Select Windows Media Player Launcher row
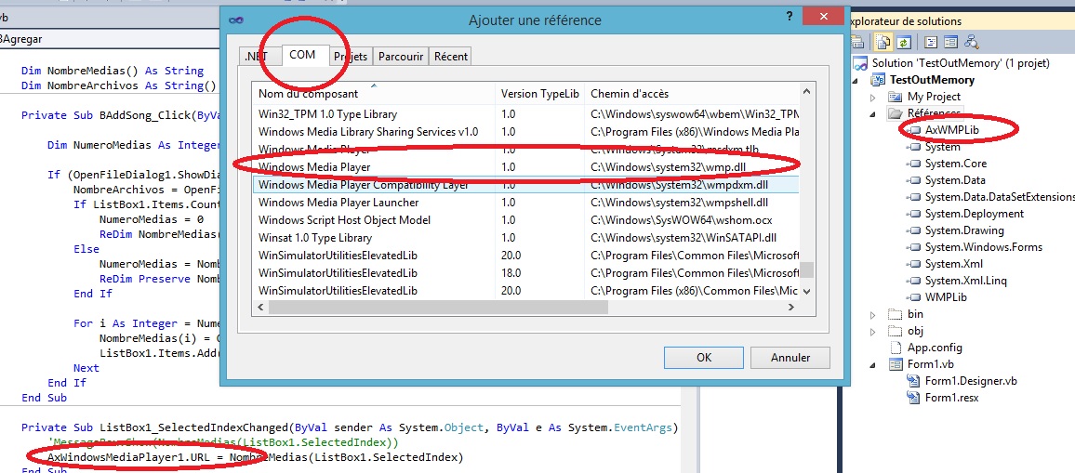Screen dimensions: 1075x473 (525, 203)
